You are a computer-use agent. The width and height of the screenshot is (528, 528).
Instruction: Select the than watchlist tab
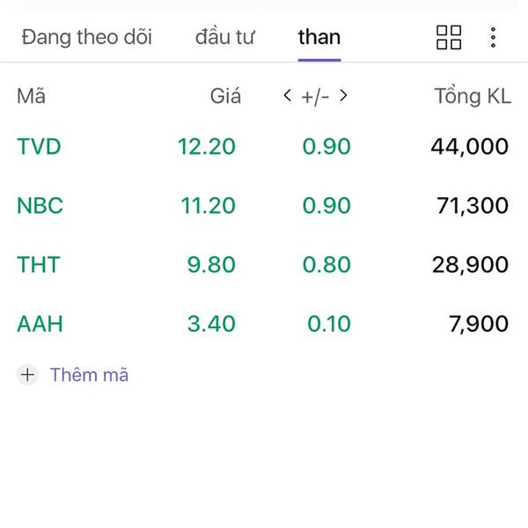coord(319,37)
